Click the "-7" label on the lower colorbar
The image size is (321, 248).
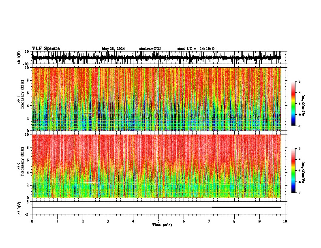[x=299, y=193]
